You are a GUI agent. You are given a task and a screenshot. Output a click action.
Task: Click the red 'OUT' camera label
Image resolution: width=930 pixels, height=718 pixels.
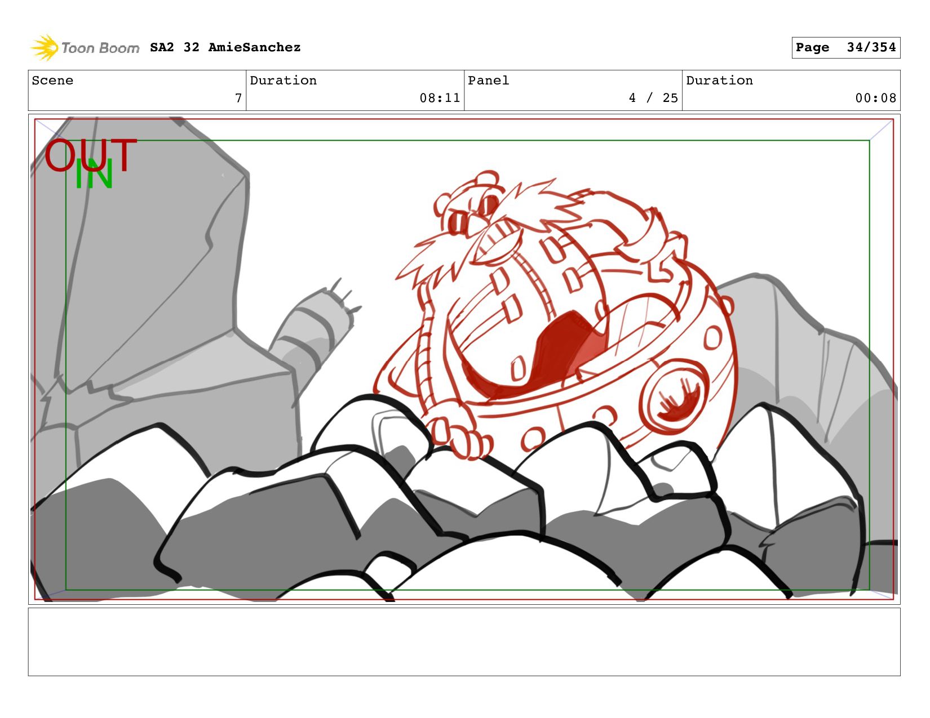(x=91, y=155)
